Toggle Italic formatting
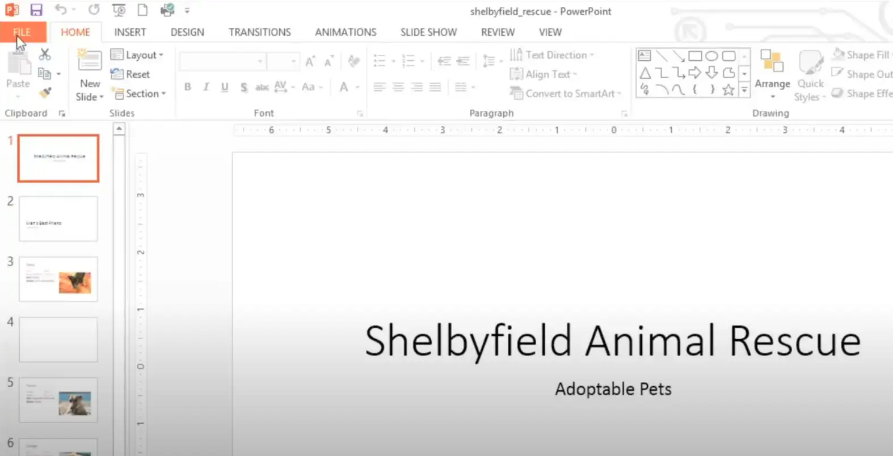The height and width of the screenshot is (456, 893). point(206,87)
